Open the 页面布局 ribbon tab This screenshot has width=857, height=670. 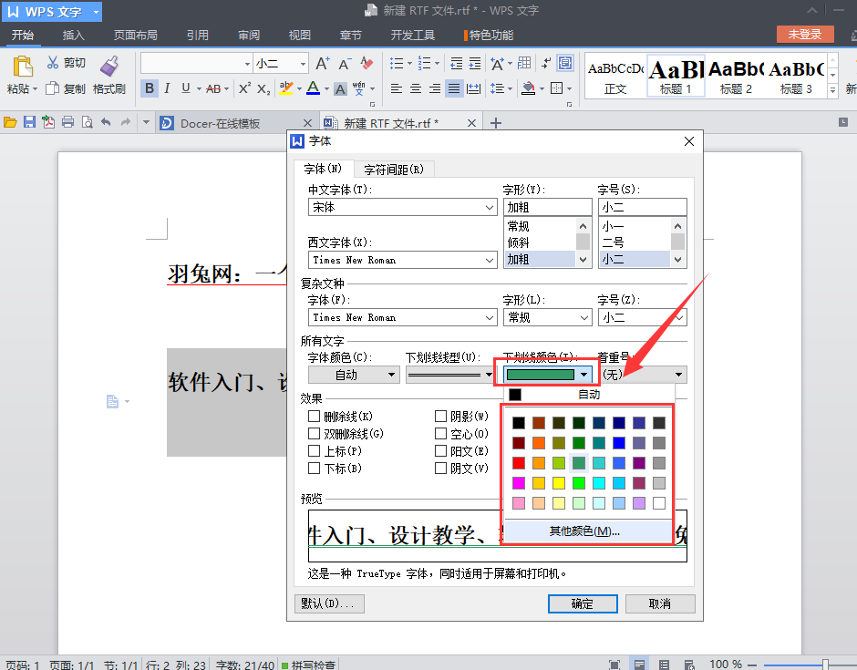click(x=135, y=35)
